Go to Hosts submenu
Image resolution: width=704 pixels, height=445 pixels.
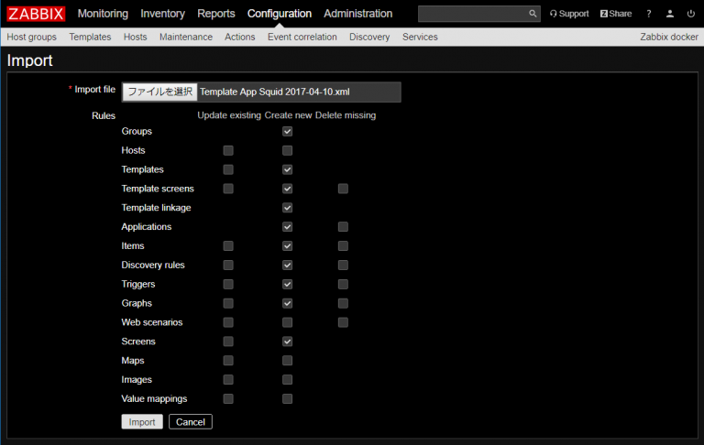click(135, 38)
